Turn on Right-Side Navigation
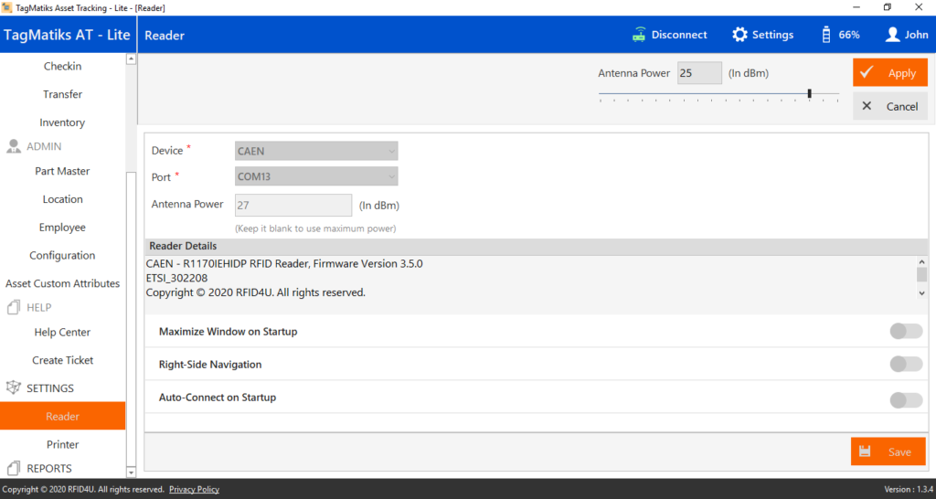The height and width of the screenshot is (499, 936). tap(906, 364)
